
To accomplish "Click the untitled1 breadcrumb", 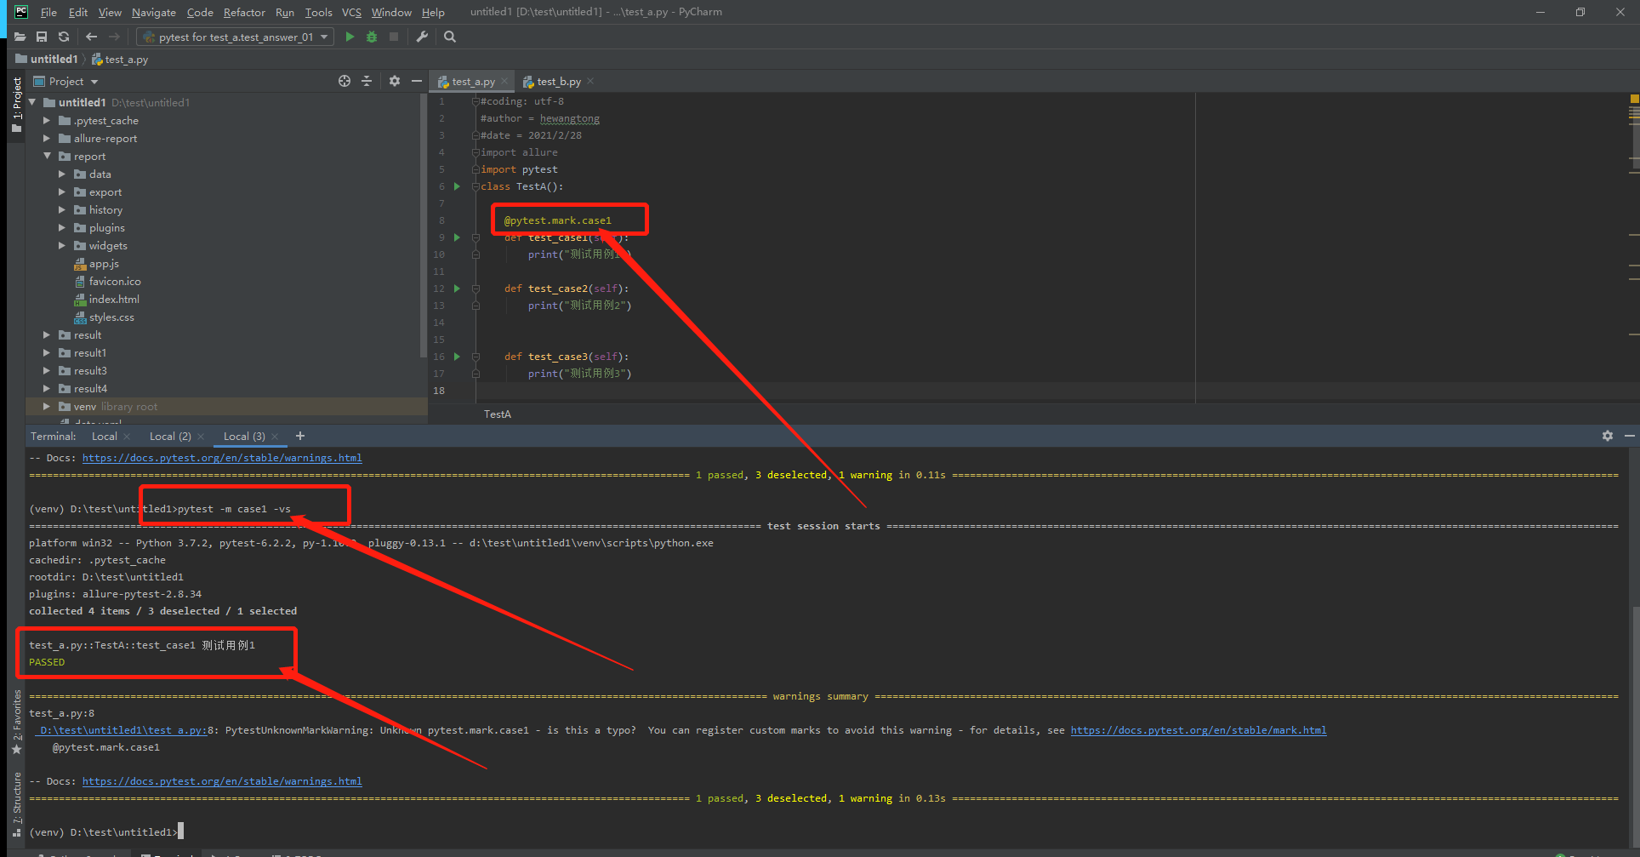I will [47, 59].
